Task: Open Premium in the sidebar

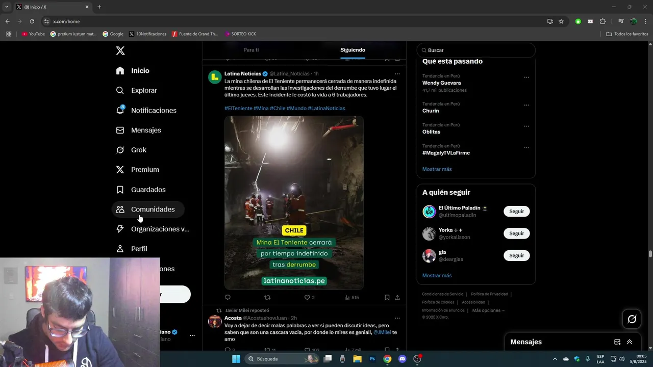Action: point(138,170)
